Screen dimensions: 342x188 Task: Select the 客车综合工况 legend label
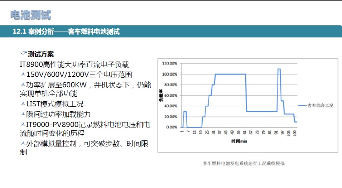pos(320,106)
